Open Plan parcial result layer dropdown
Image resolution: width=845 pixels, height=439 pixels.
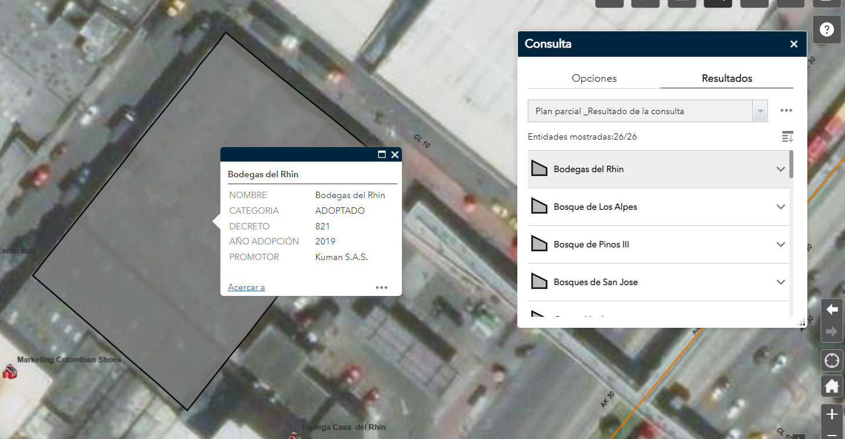click(760, 111)
